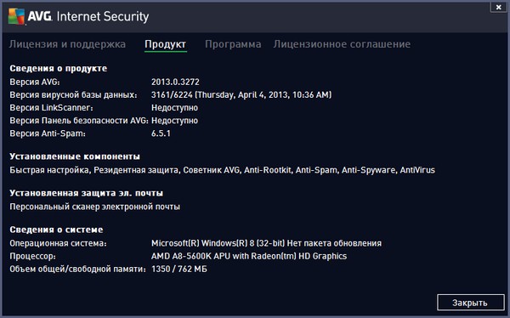This screenshot has height=318, width=510.
Task: Select the Продукт tab
Action: (166, 44)
